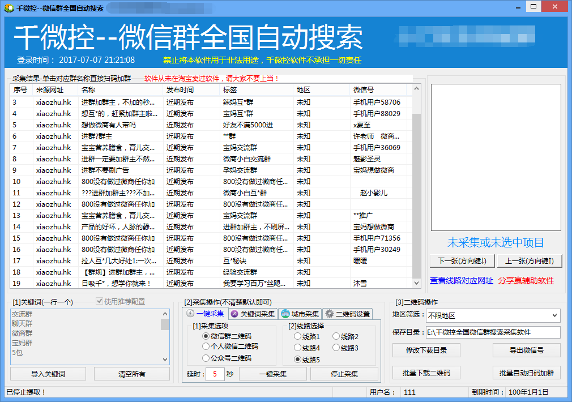Toggle the 使用推荐配置 checkbox
This screenshot has height=402, width=572.
pos(99,301)
